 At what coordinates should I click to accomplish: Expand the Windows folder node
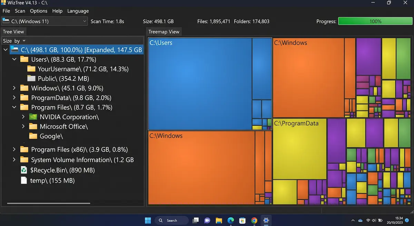pos(14,88)
